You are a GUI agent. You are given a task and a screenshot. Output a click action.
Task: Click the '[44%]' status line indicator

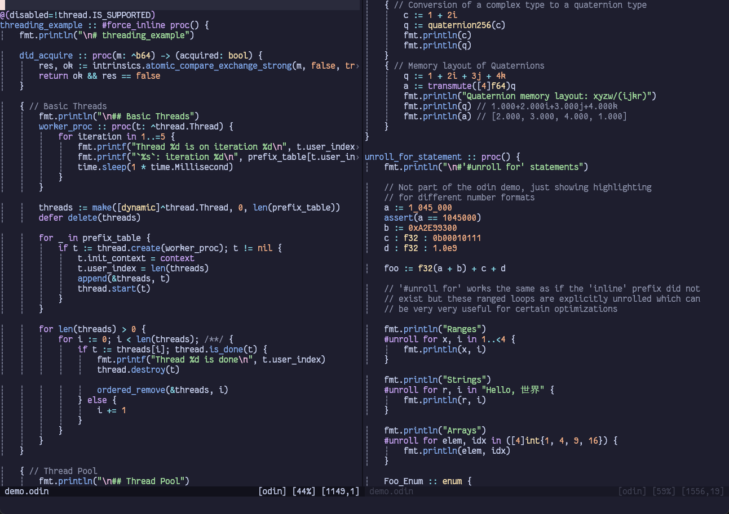[303, 491]
